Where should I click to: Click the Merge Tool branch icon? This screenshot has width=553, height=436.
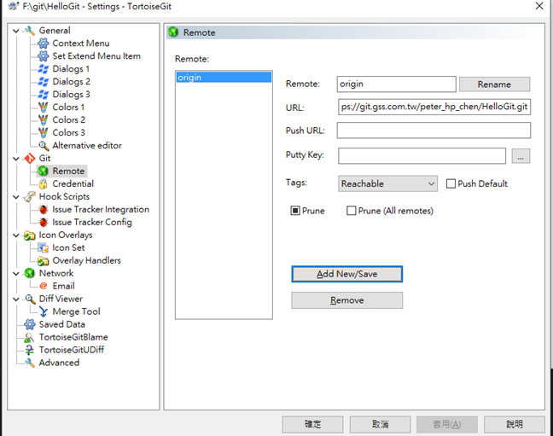coord(43,311)
